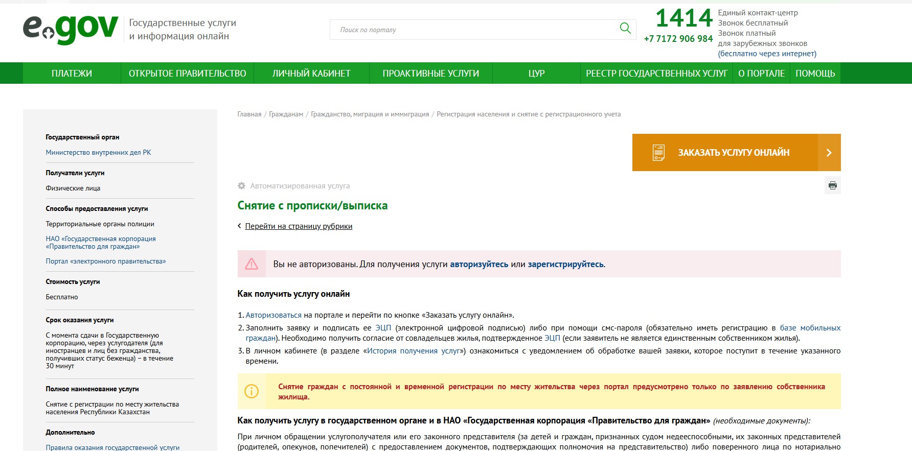Viewport: 912px width, 451px height.
Task: Click the document icon on orange button
Action: pos(658,153)
